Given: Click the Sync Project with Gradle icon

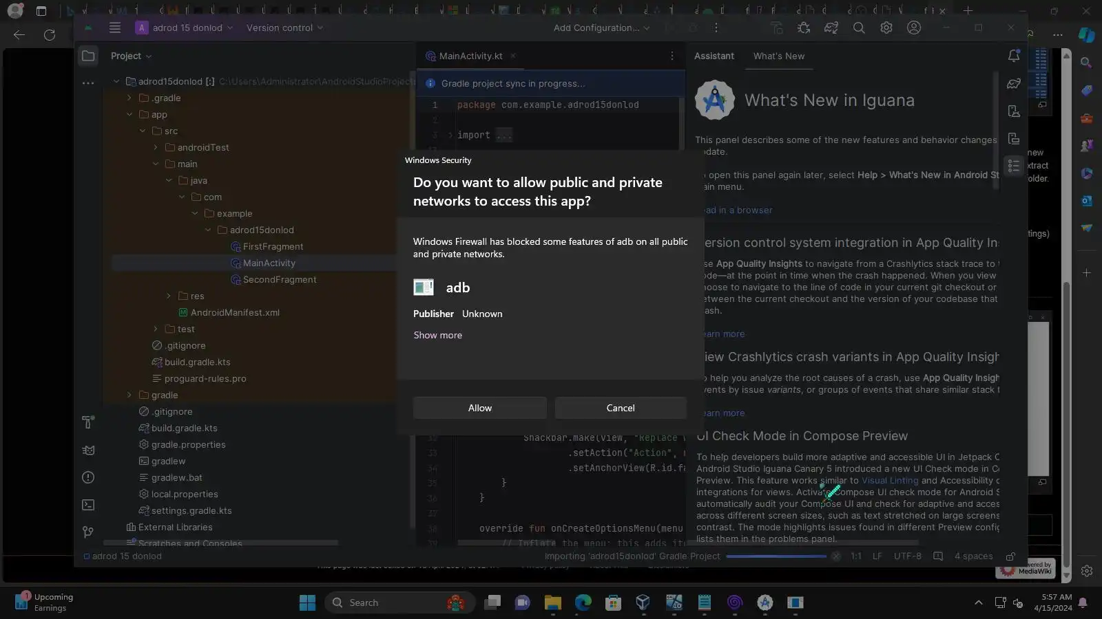Looking at the screenshot, I should (831, 28).
